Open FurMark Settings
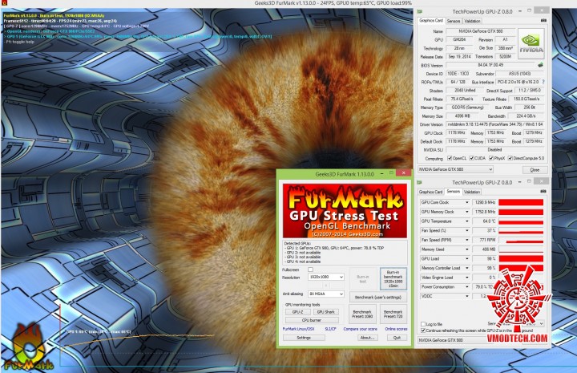This screenshot has height=373, width=577. (x=304, y=338)
